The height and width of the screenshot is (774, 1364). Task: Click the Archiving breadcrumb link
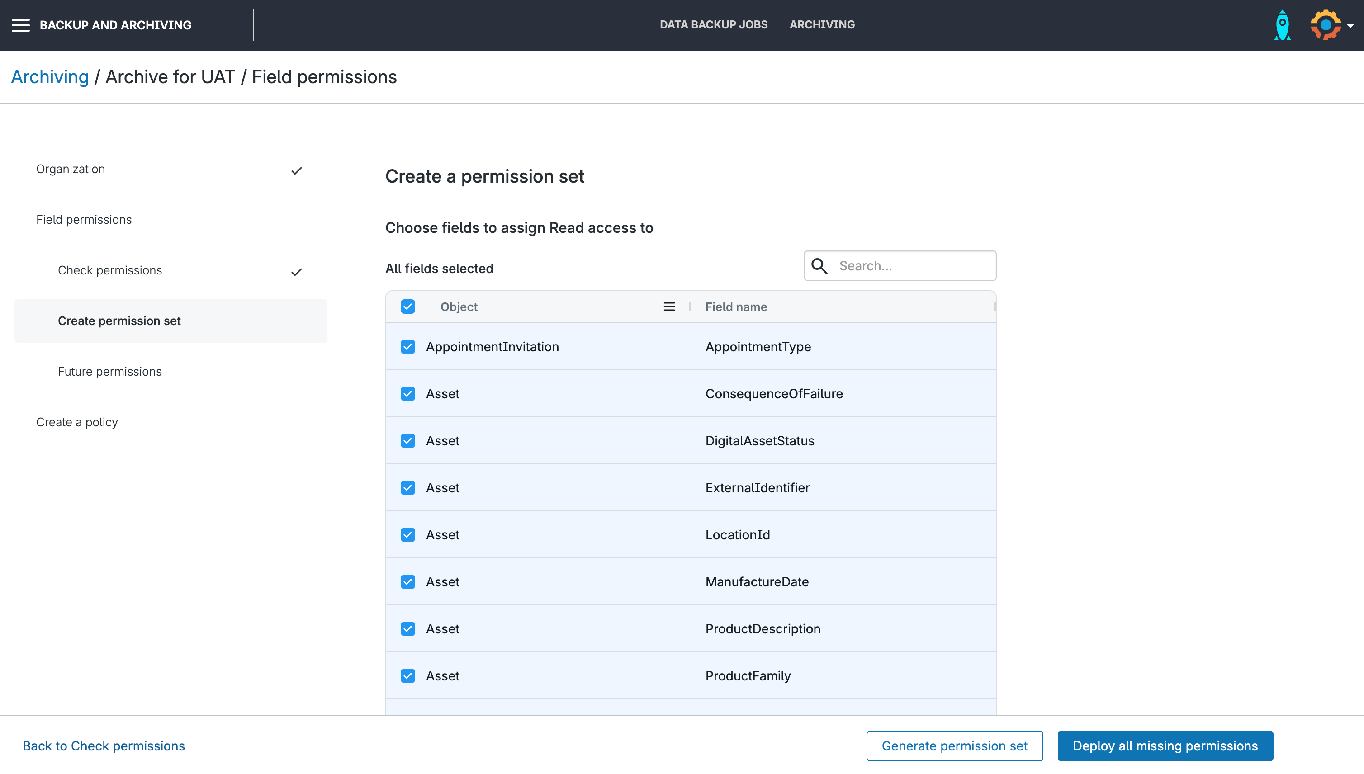(50, 77)
